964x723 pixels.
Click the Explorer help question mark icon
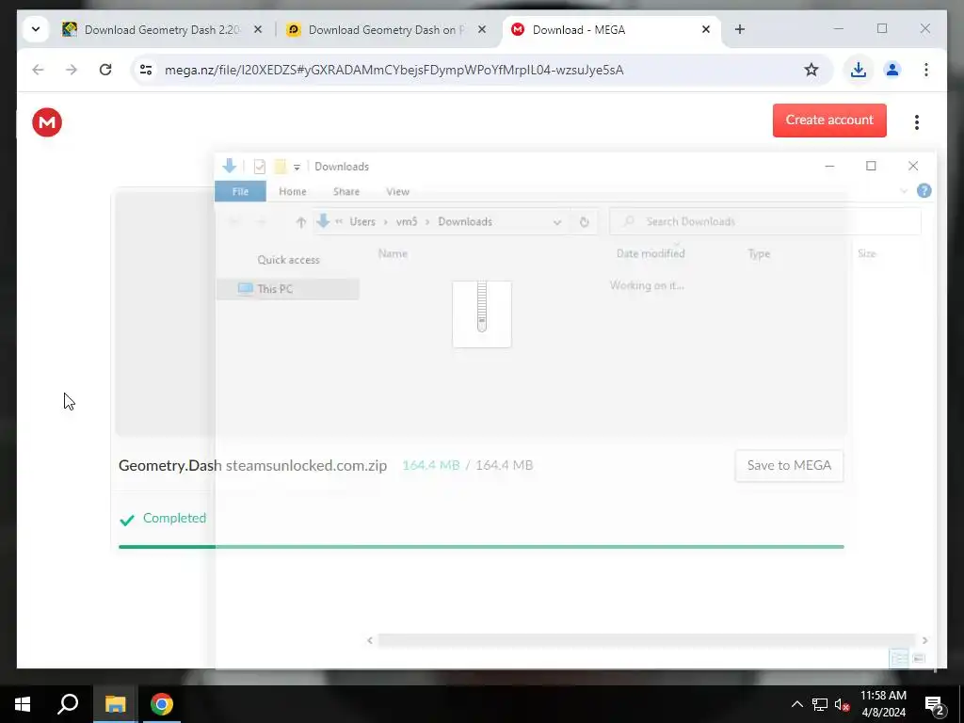click(924, 190)
